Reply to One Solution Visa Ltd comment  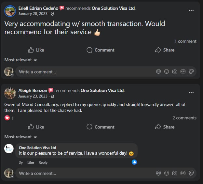coord(43,162)
